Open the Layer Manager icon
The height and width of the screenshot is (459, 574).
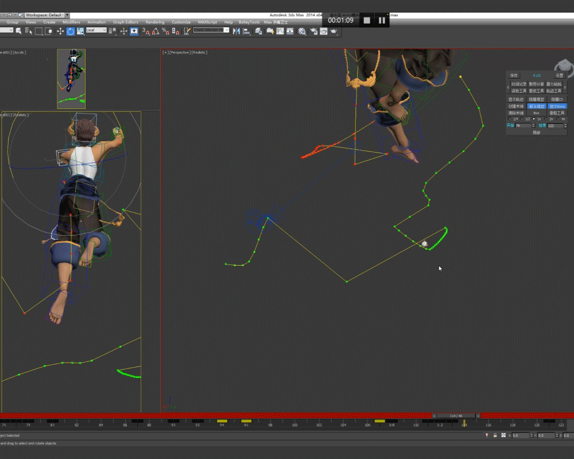pyautogui.click(x=258, y=32)
